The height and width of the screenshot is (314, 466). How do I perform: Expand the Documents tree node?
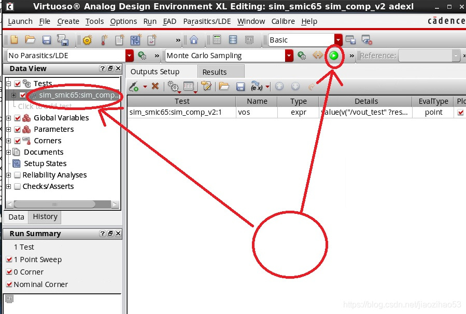(9, 152)
